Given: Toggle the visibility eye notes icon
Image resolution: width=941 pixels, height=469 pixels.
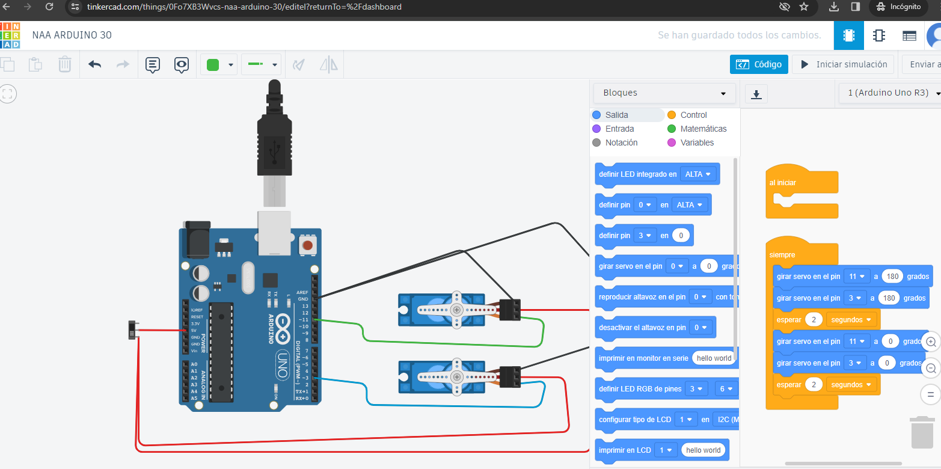Looking at the screenshot, I should pyautogui.click(x=182, y=64).
